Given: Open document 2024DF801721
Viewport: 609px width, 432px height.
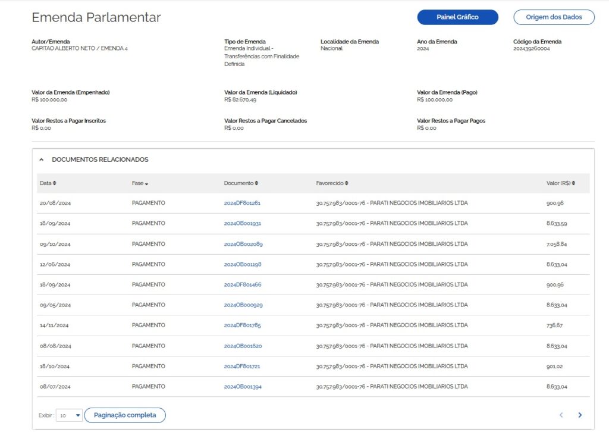Looking at the screenshot, I should coord(242,366).
